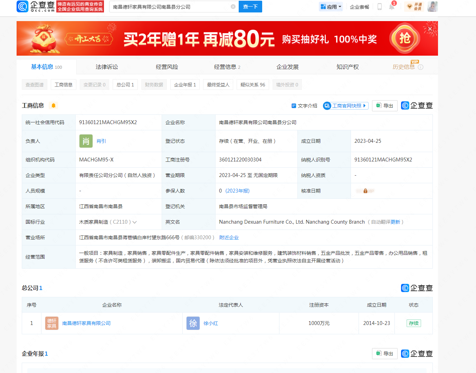Image resolution: width=476 pixels, height=373 pixels.
Task: Open the 企业套餐 link in header
Action: coord(360,7)
